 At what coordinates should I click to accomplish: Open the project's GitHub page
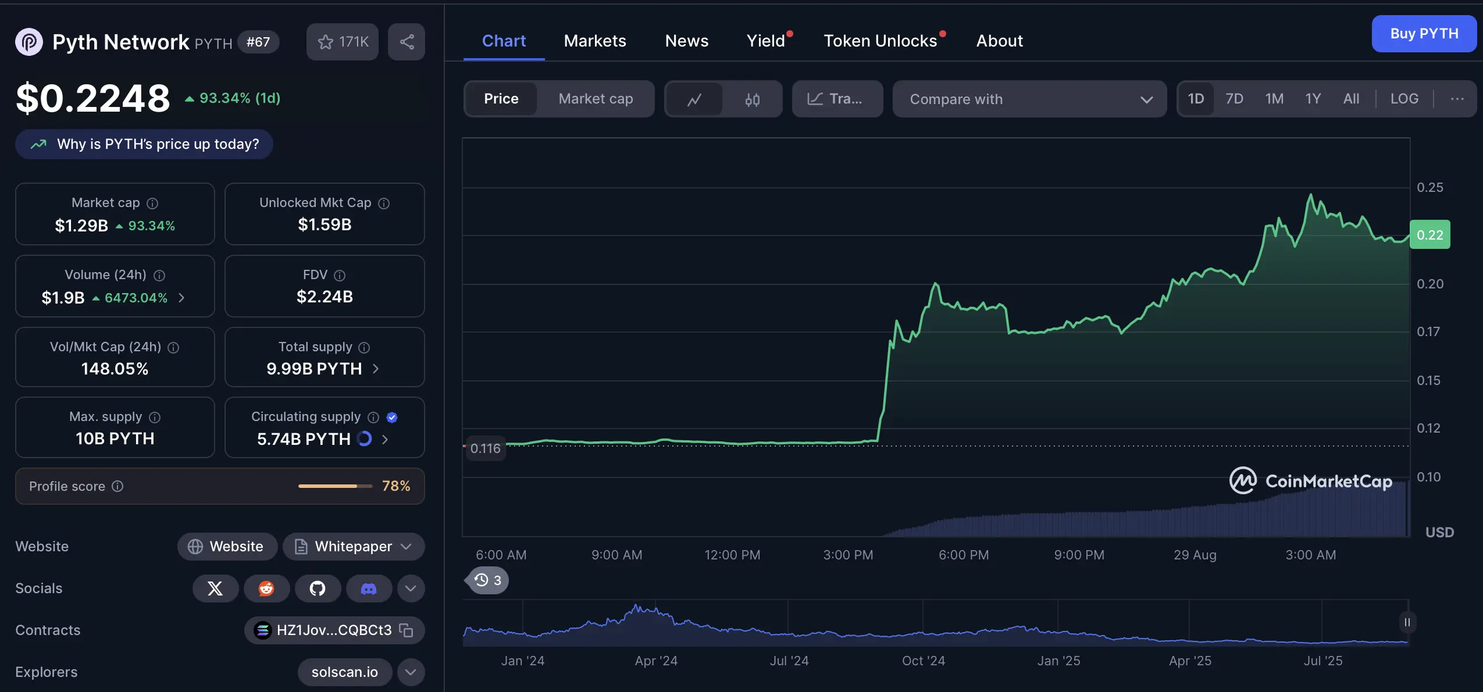point(317,588)
